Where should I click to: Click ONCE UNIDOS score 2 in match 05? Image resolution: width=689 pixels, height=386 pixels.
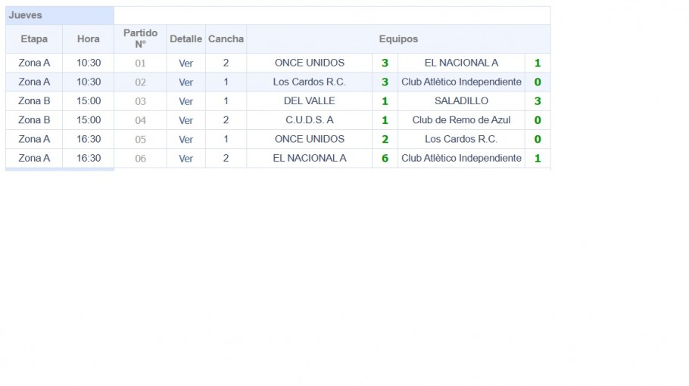[385, 140]
